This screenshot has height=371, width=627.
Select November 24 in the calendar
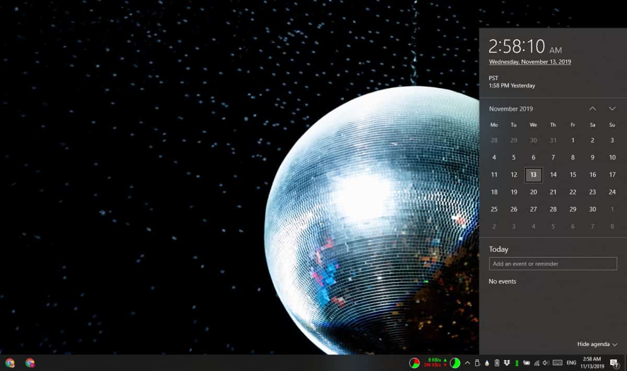[x=612, y=192]
